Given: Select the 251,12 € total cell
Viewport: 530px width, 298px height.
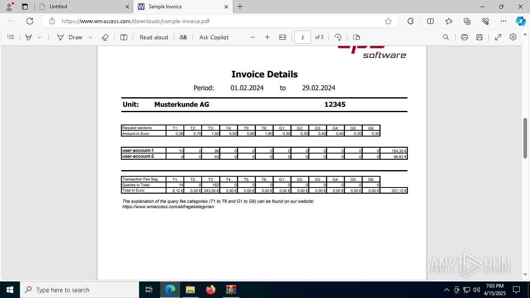Looking at the screenshot, I should tap(394, 190).
